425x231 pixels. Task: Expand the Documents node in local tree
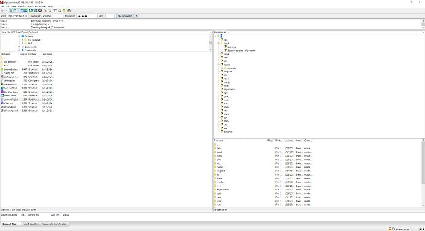pos(19,47)
